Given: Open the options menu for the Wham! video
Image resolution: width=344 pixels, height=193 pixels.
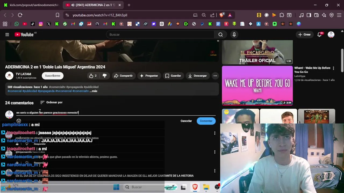Looking at the screenshot, I should coord(334,68).
